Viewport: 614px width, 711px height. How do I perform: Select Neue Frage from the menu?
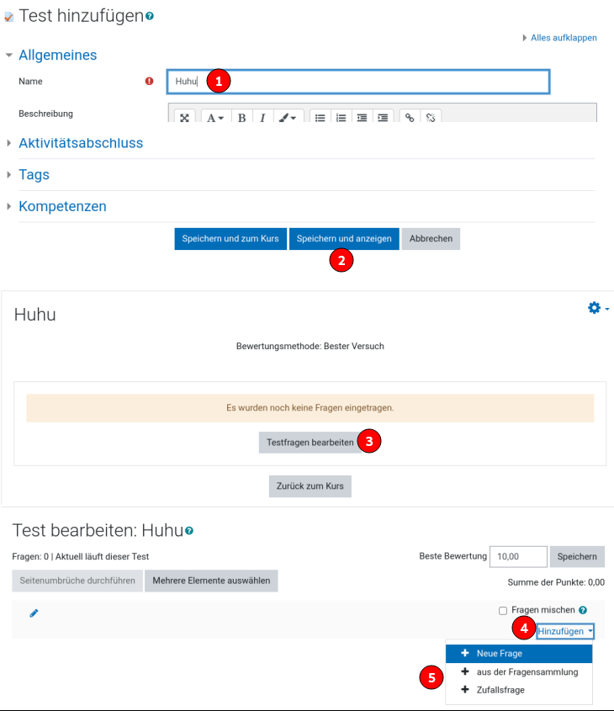499,654
